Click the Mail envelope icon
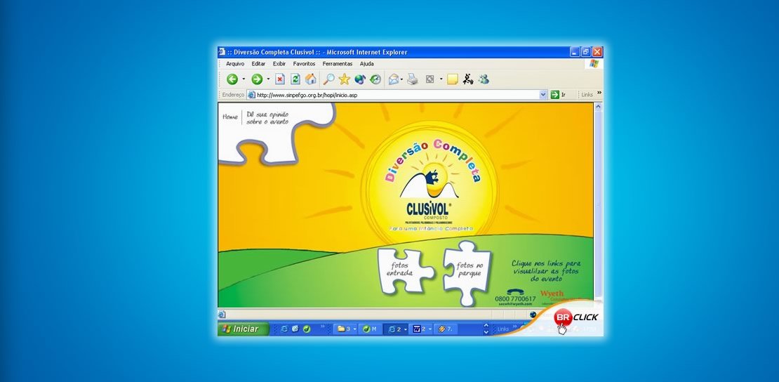The height and width of the screenshot is (382, 779). (394, 79)
